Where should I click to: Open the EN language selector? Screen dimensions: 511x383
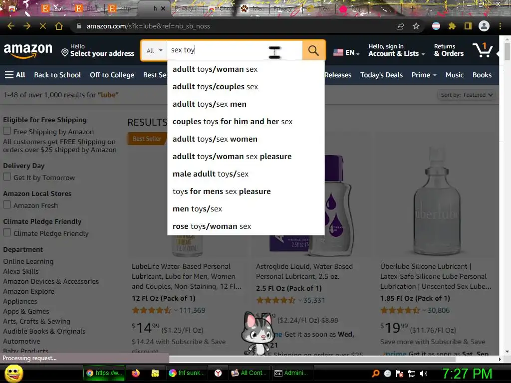pyautogui.click(x=346, y=52)
